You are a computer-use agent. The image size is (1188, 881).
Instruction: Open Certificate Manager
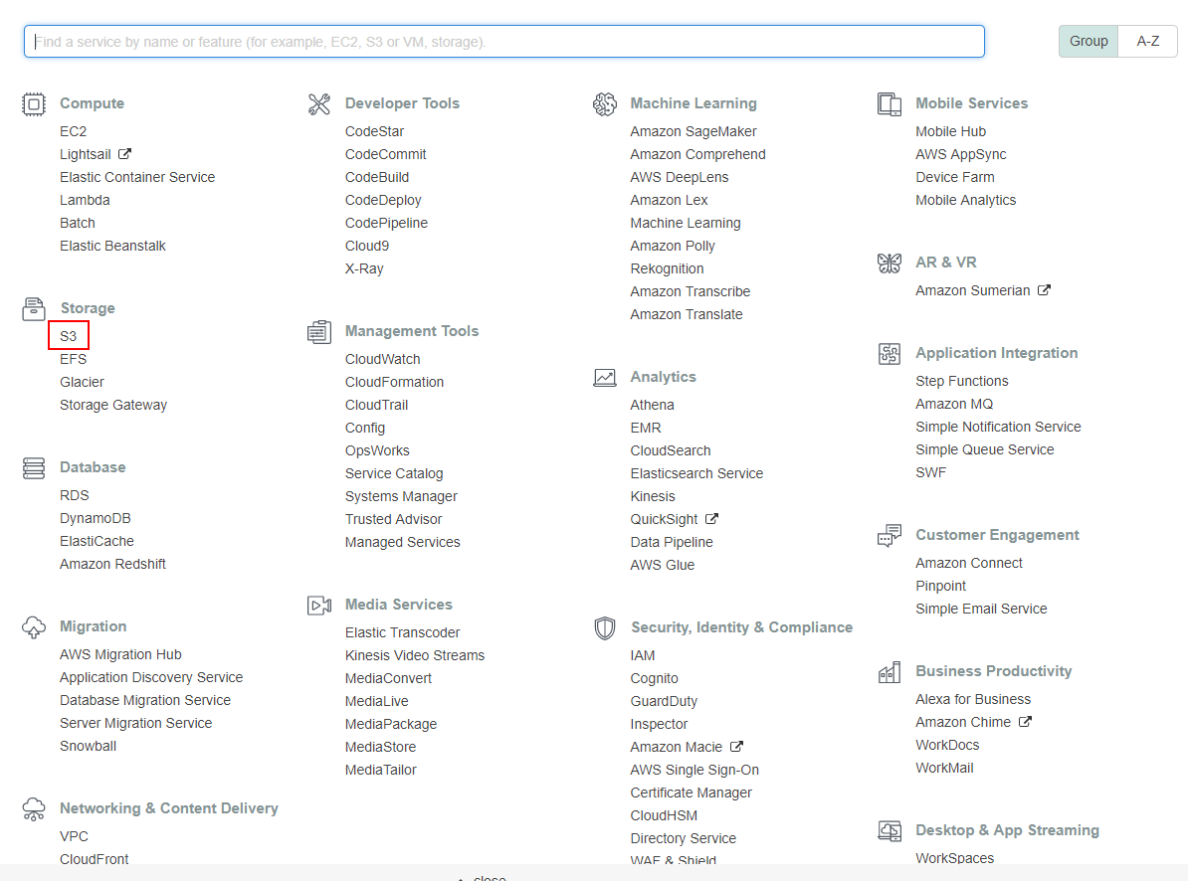691,793
